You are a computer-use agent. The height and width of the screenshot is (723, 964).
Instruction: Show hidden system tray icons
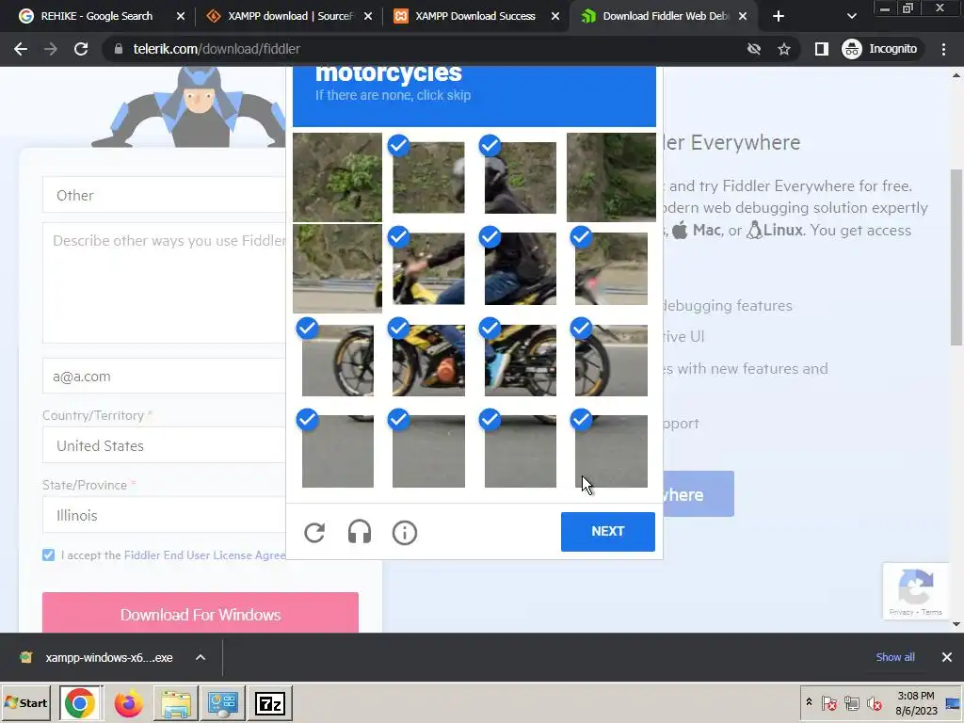click(x=809, y=702)
